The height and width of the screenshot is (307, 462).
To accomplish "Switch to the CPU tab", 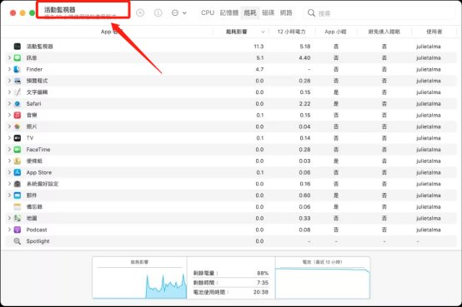I will point(208,13).
